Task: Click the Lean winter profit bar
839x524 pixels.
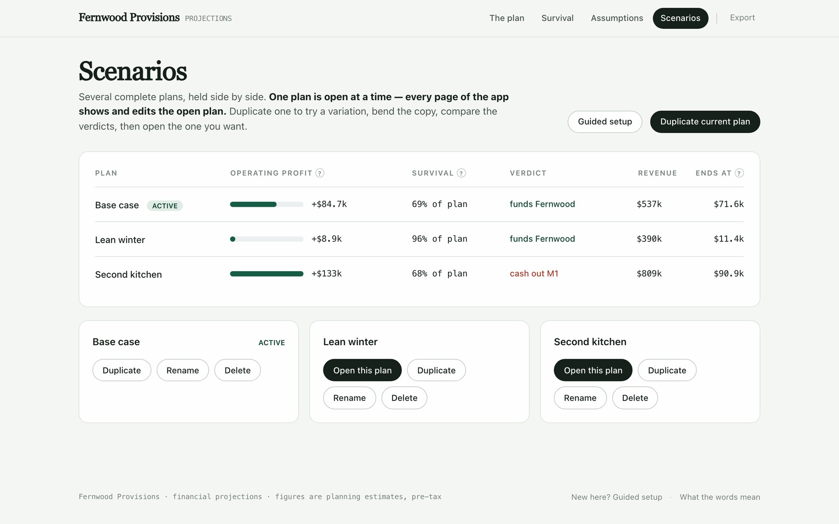Action: click(267, 239)
